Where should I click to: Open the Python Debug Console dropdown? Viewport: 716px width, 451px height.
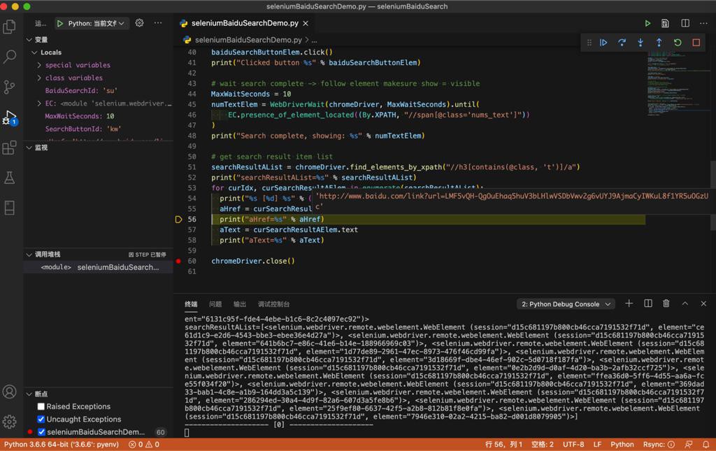566,304
